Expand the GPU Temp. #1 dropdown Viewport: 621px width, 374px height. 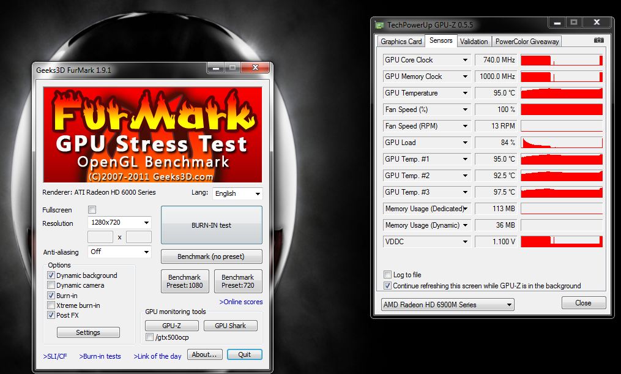466,159
